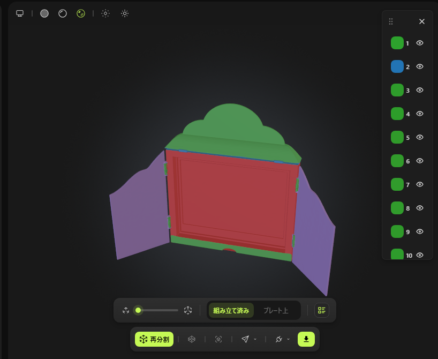Select the blue color swatch of part 2

coord(397,66)
